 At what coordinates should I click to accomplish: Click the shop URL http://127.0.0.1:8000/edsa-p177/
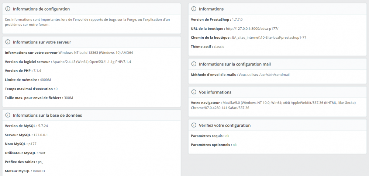click(252, 29)
